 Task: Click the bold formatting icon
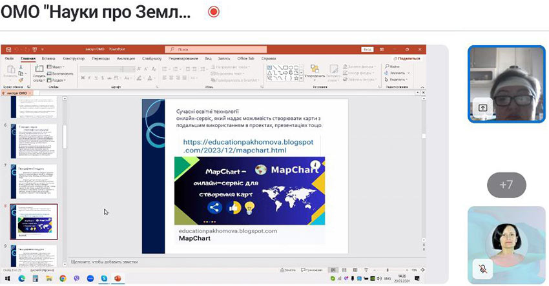point(83,77)
